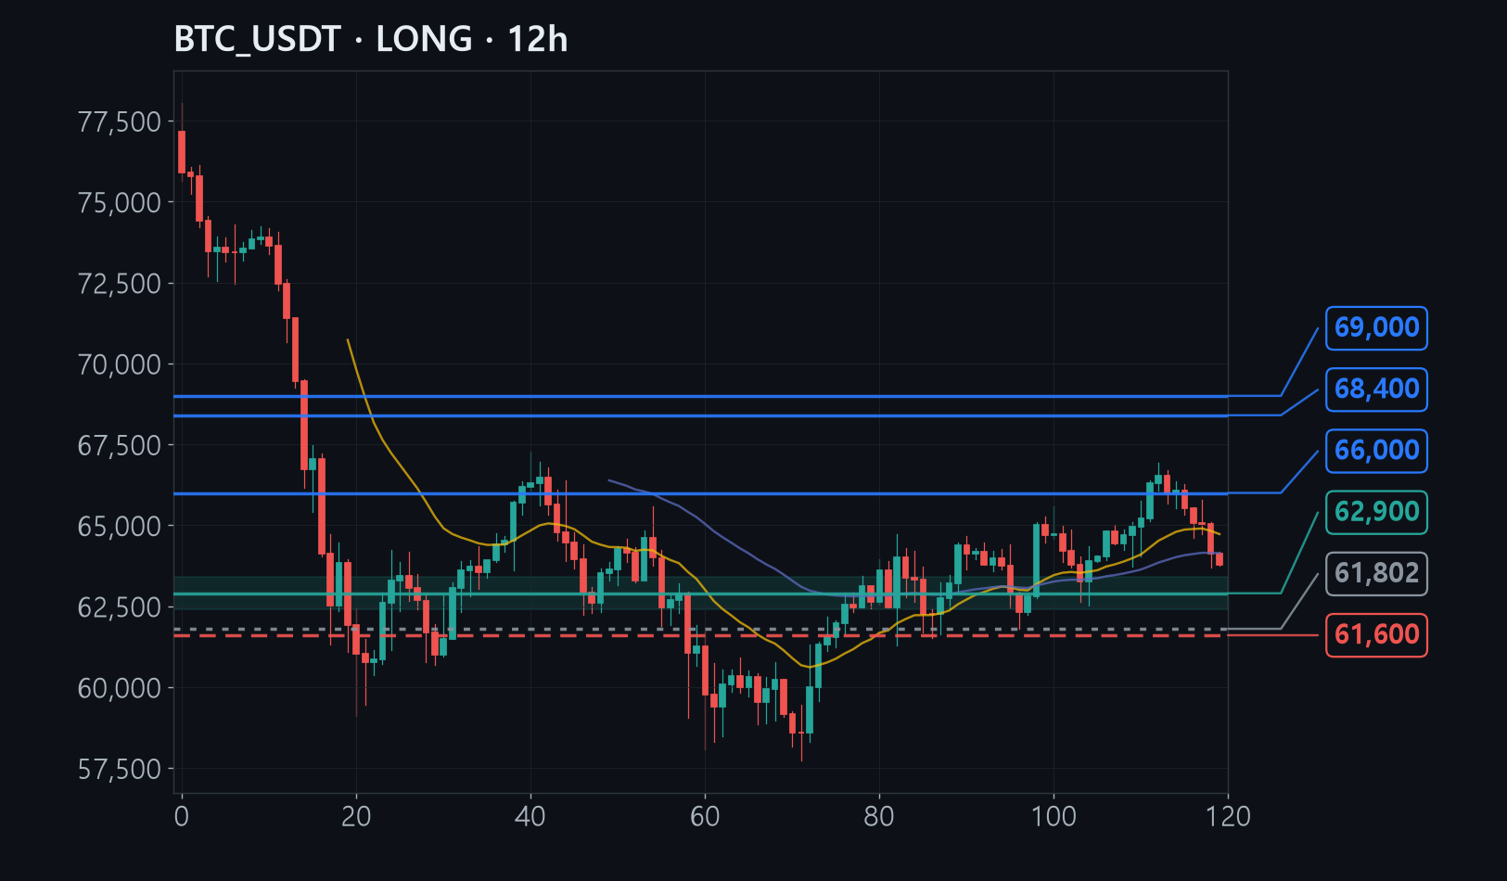This screenshot has height=881, width=1507.
Task: Click the 120 x-axis tick label
Action: coord(1228,817)
